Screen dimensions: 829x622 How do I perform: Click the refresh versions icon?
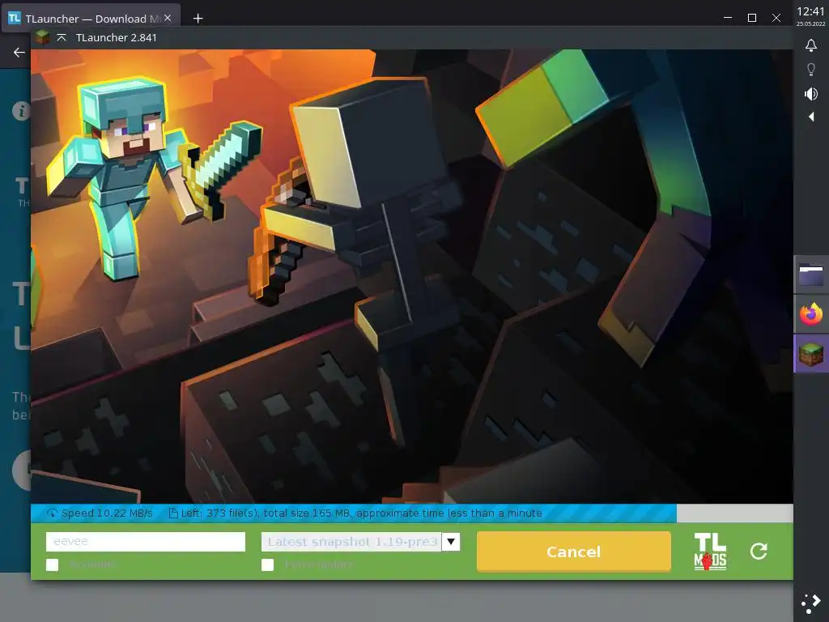pos(758,552)
